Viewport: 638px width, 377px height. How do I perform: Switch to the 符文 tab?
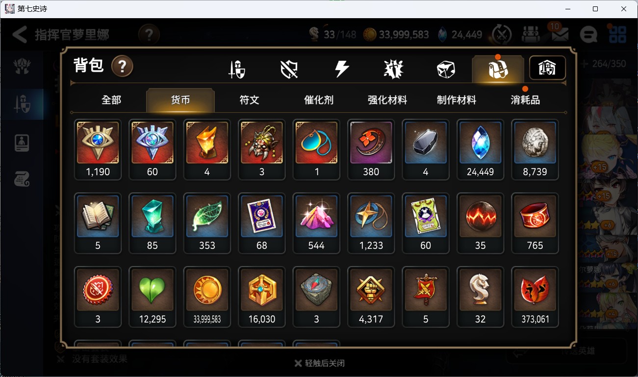click(x=249, y=100)
